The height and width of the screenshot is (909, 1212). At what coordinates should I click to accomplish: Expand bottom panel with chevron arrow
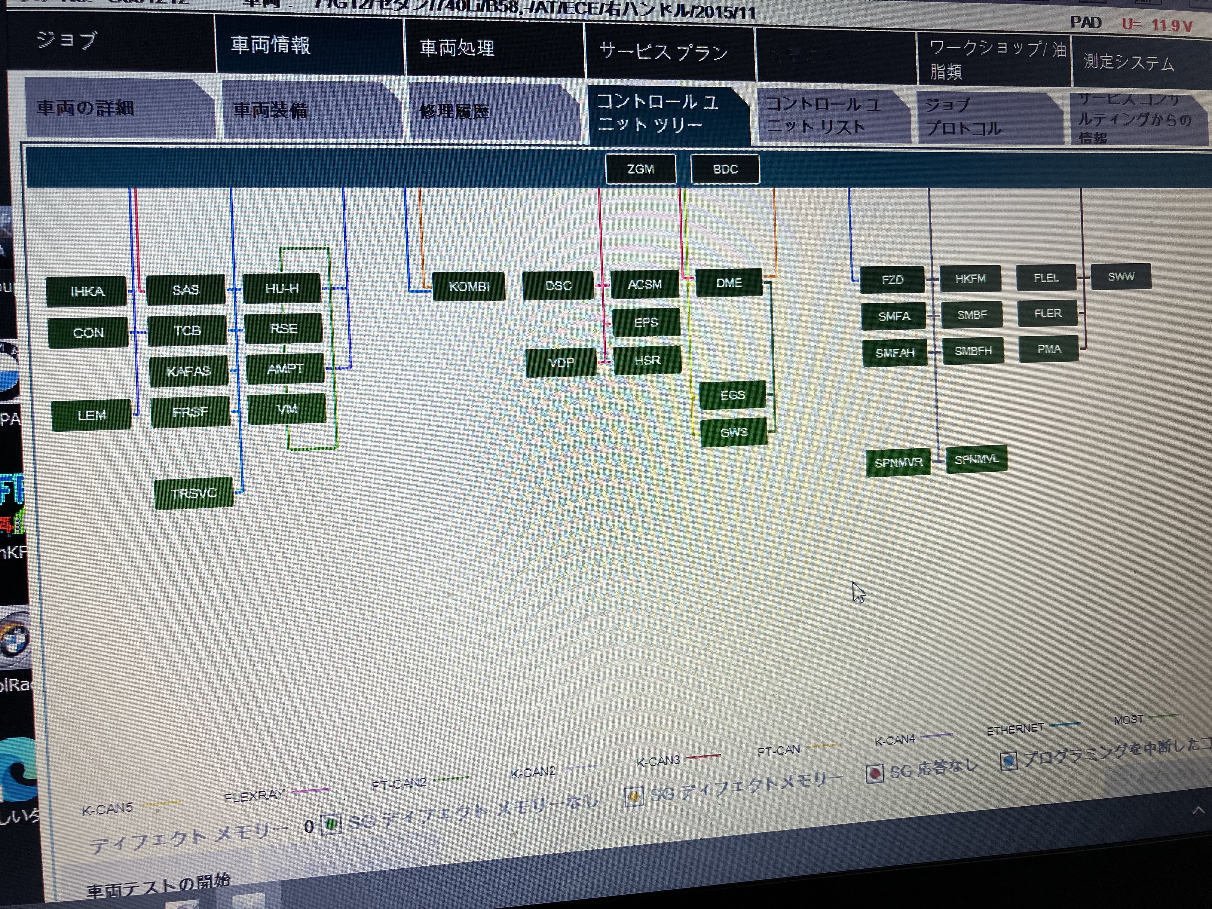(x=1198, y=810)
